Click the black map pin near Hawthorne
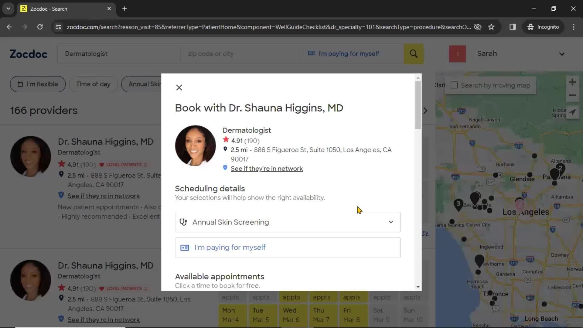Image resolution: width=583 pixels, height=328 pixels. pyautogui.click(x=479, y=261)
